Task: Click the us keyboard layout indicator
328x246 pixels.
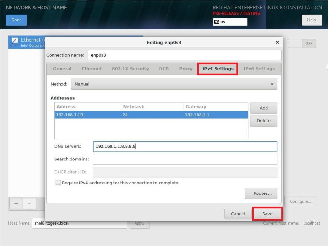Action: tap(230, 22)
